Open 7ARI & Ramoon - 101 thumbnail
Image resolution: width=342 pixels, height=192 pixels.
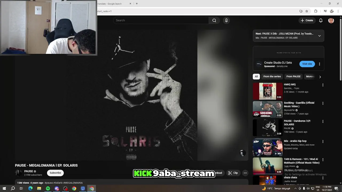(267, 166)
